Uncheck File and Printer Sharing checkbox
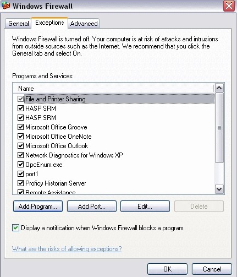237x277 pixels. pos(20,99)
